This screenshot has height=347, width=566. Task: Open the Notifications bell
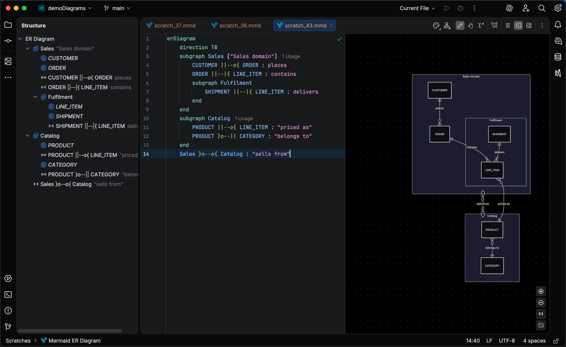coord(558,25)
